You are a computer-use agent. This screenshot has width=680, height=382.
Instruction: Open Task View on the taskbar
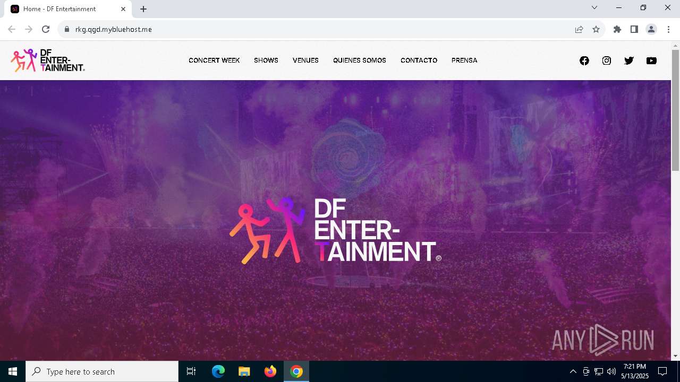191,371
